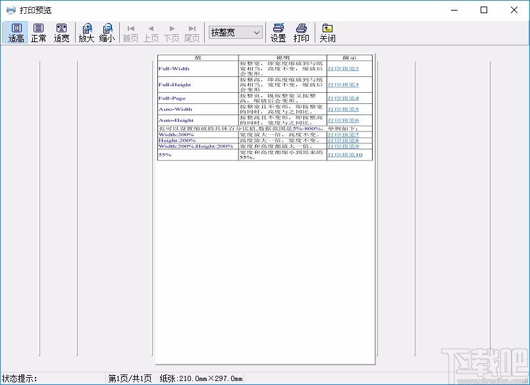Open the 设置 print settings
The width and height of the screenshot is (530, 385).
[278, 33]
